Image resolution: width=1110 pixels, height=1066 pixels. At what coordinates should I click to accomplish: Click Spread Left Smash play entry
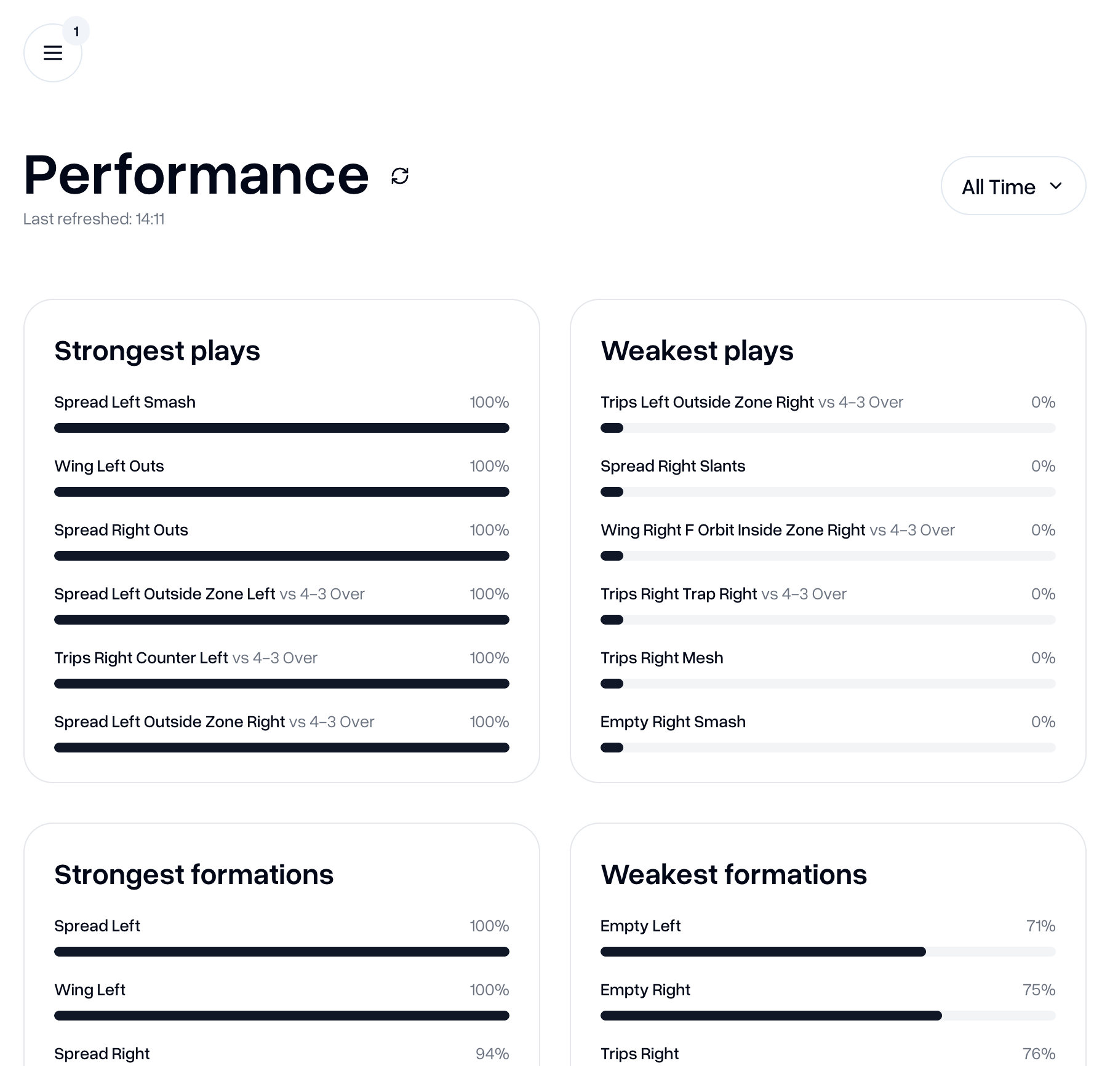[124, 402]
